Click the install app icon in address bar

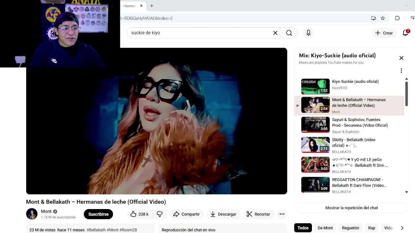click(373, 18)
